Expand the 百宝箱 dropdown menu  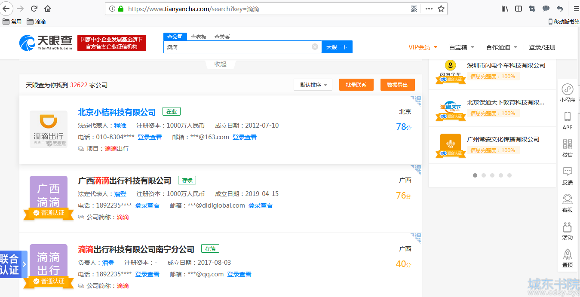point(462,47)
